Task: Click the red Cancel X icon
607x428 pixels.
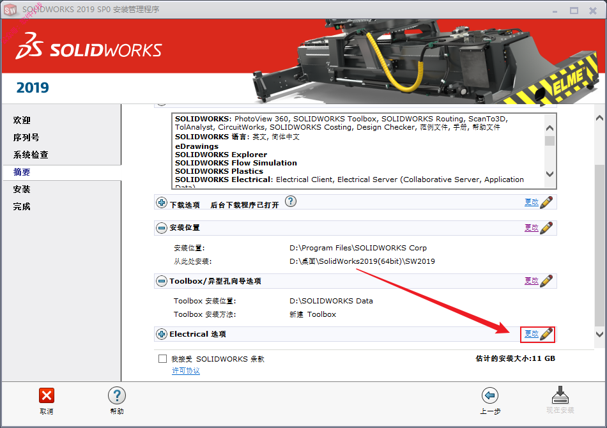Action: (x=47, y=395)
